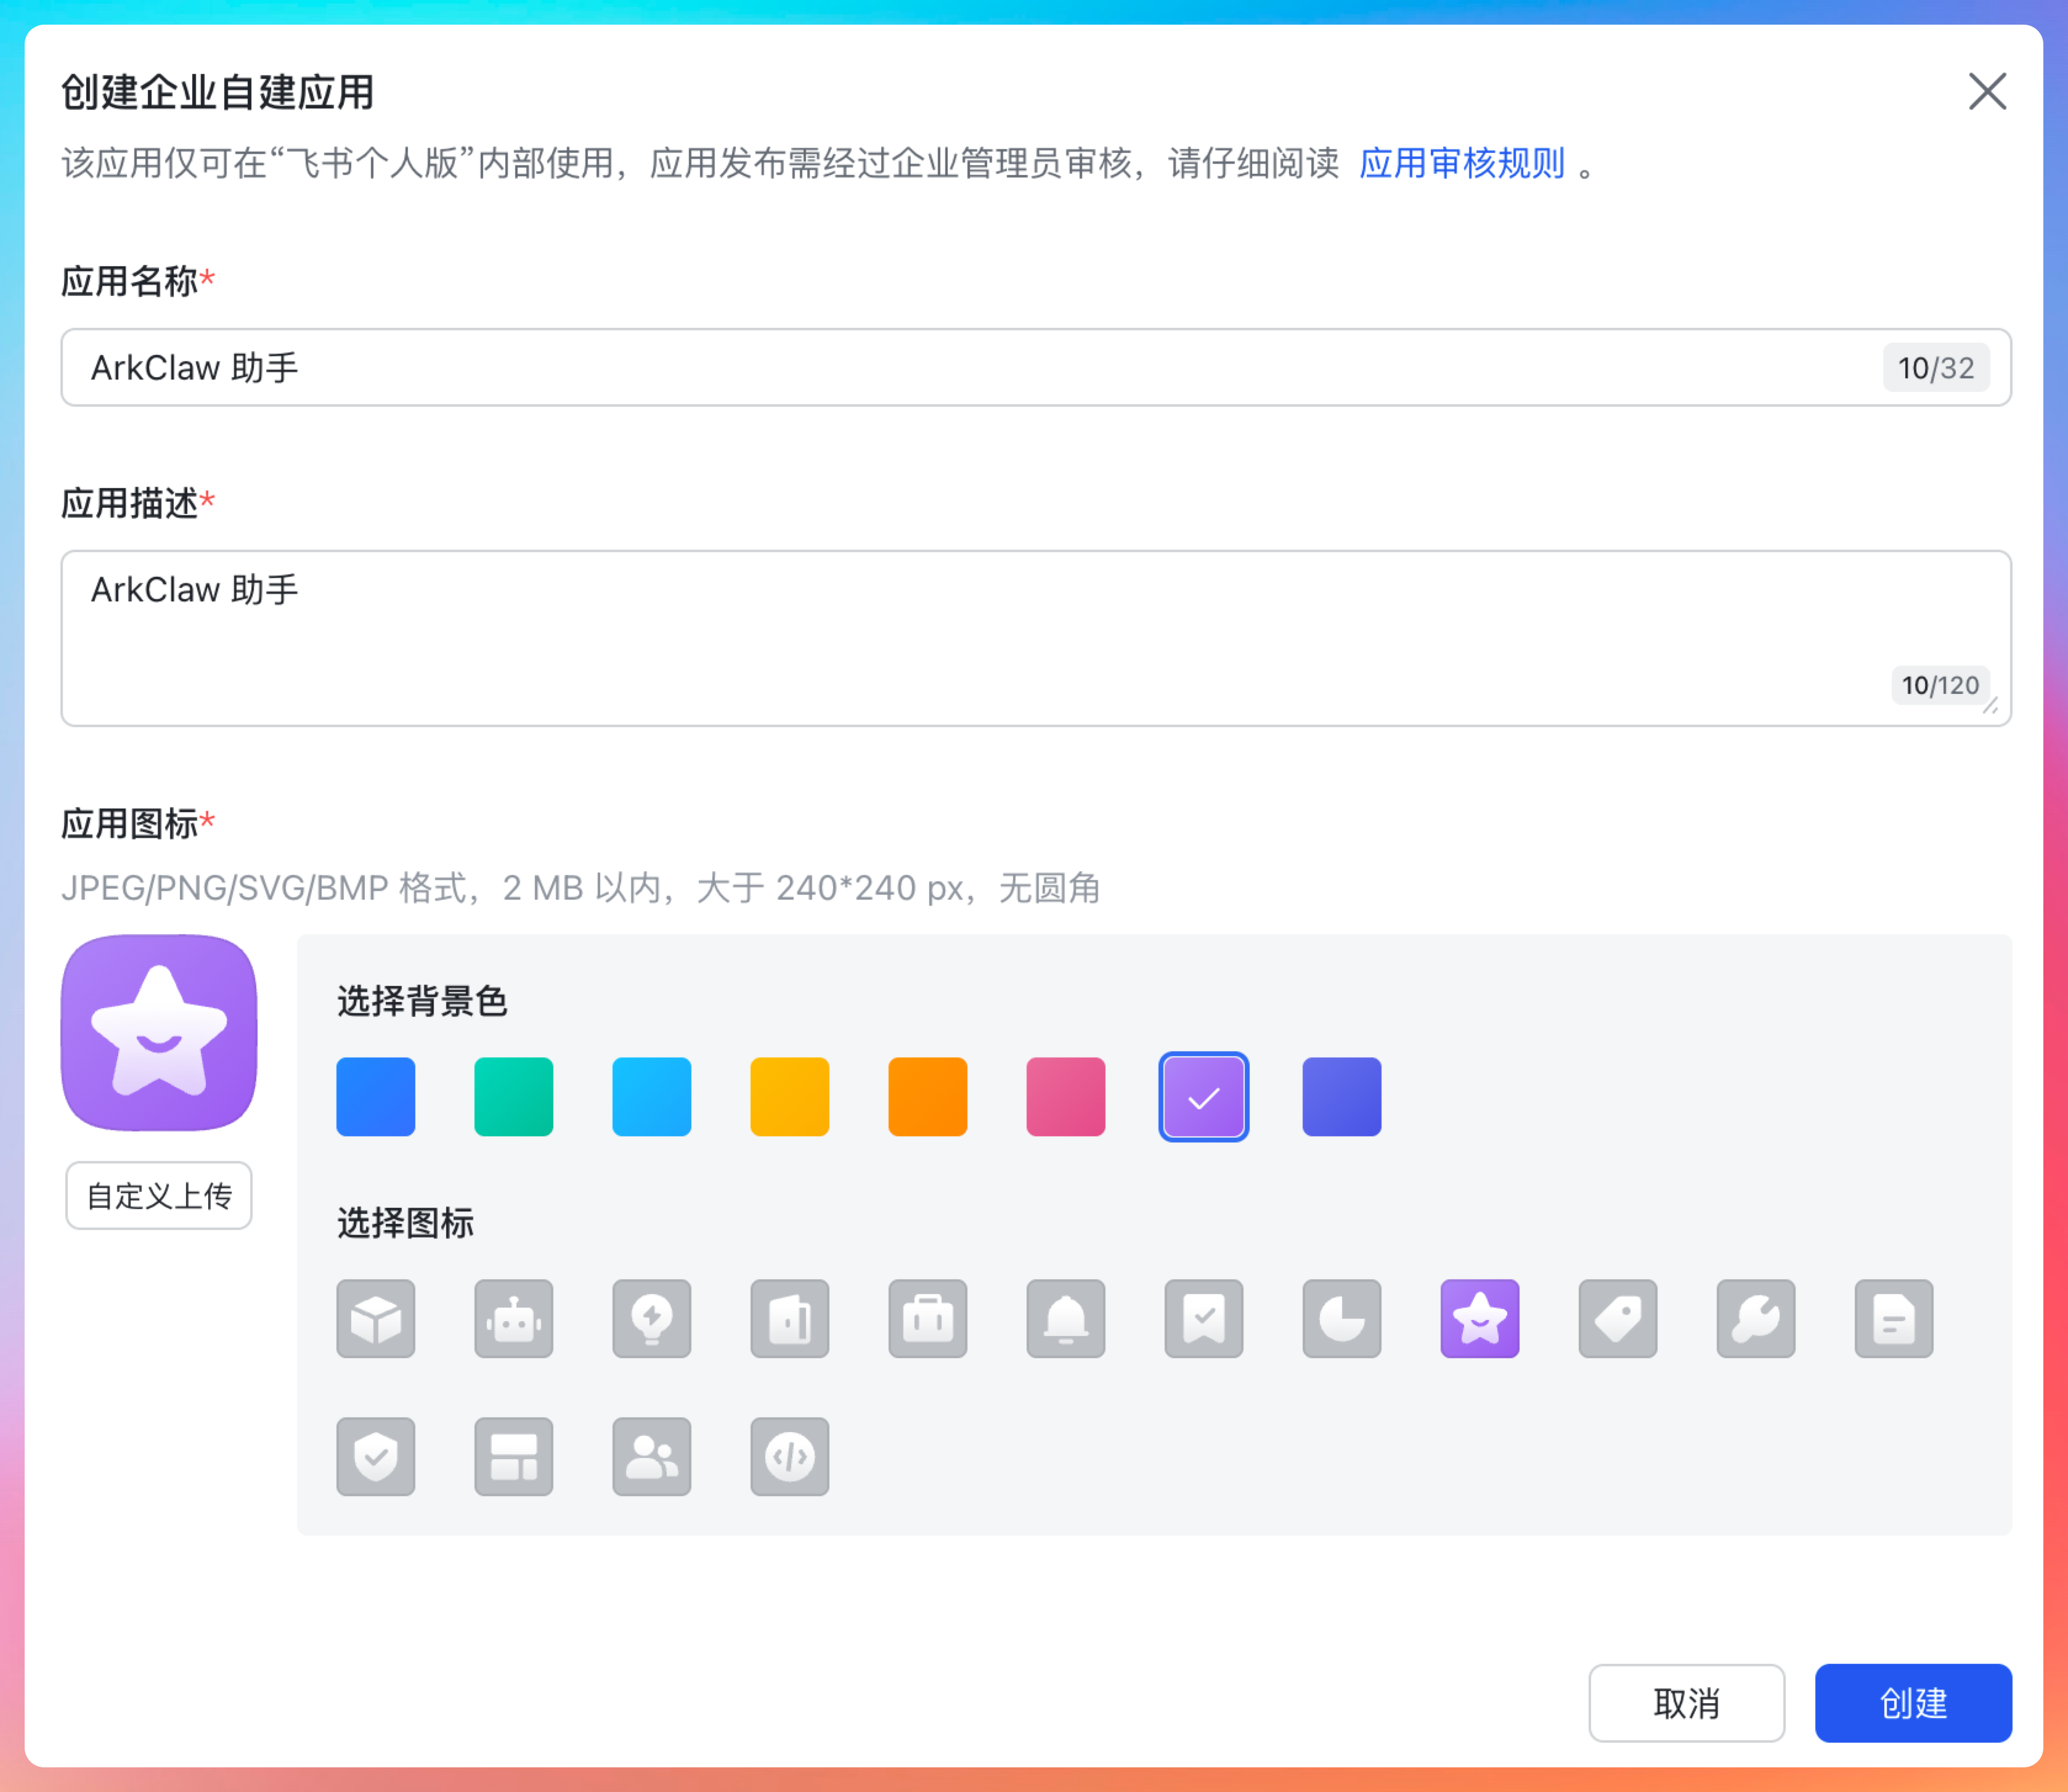
Task: Select the bell notification icon
Action: [x=1065, y=1318]
